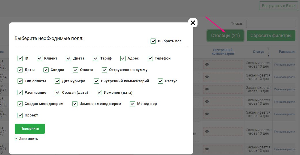Uncheck the Телефон column checkbox
This screenshot has width=300, height=155.
(150, 58)
